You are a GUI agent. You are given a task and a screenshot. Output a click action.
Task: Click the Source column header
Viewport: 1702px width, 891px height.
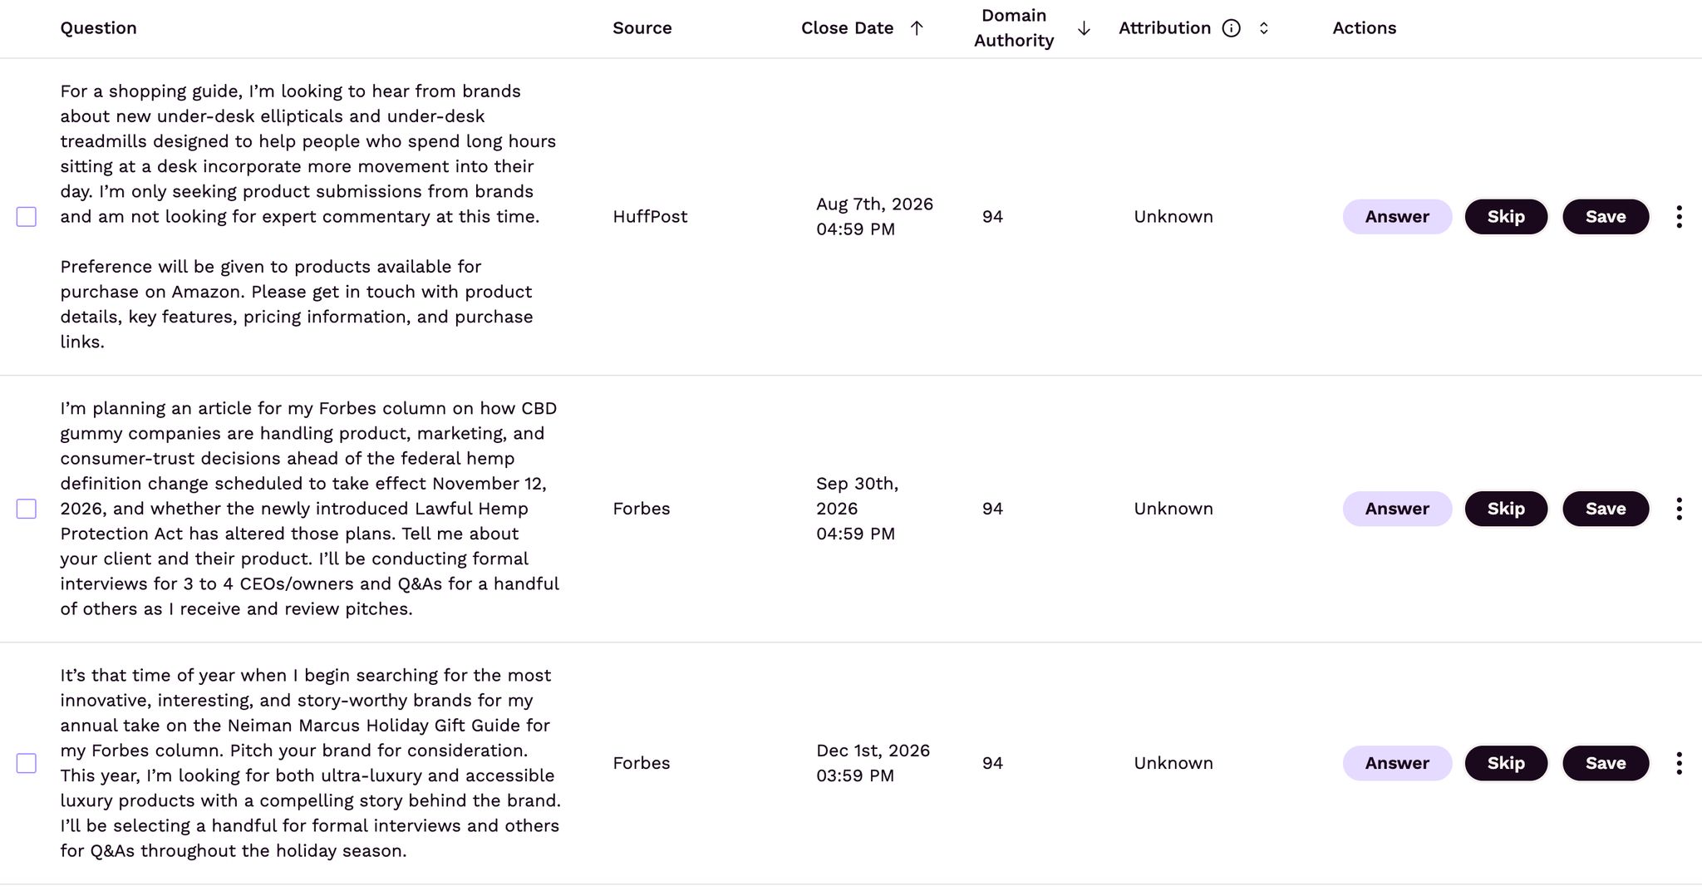(642, 28)
